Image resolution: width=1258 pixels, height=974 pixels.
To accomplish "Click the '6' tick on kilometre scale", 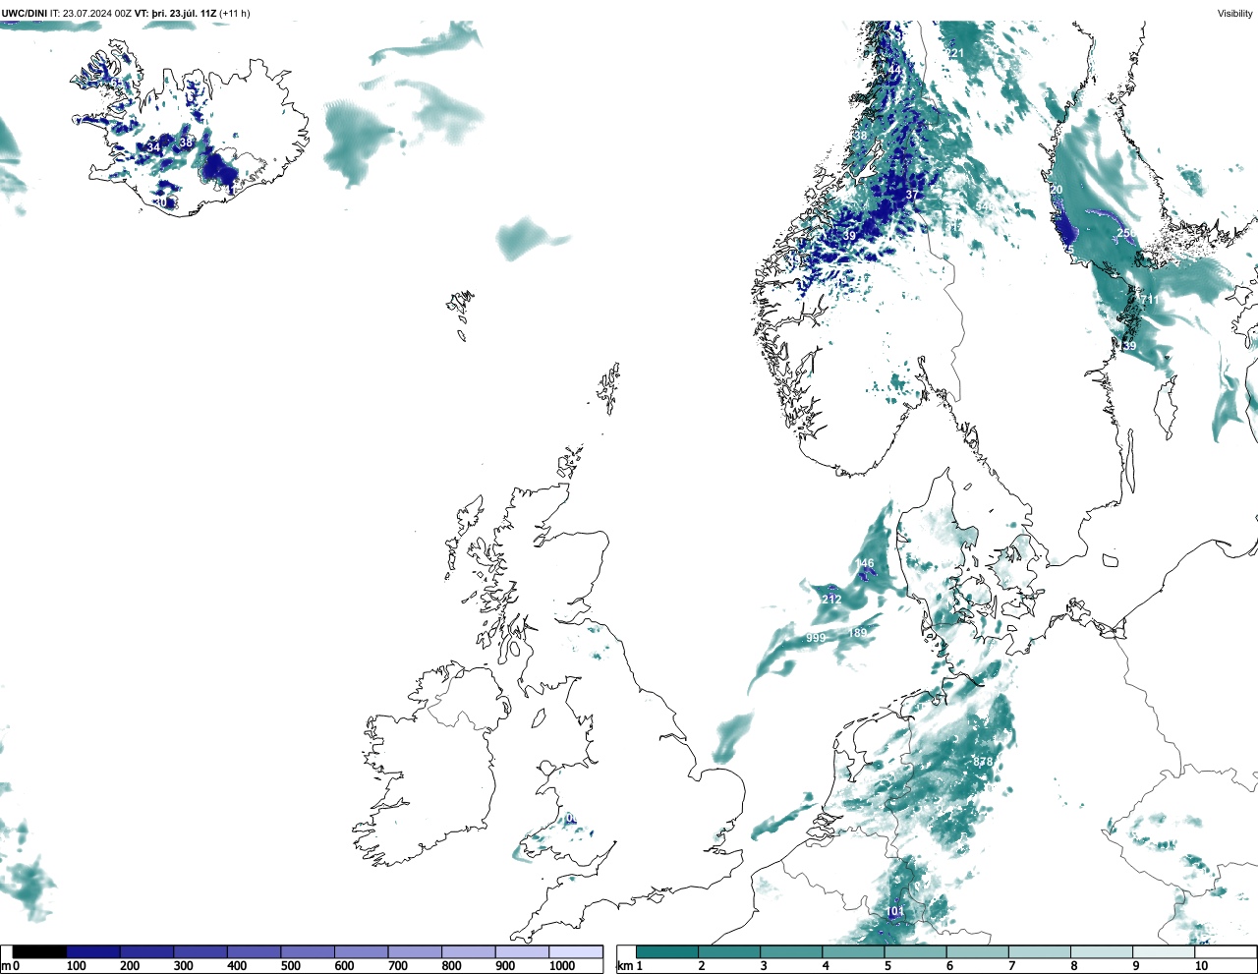I will point(949,966).
